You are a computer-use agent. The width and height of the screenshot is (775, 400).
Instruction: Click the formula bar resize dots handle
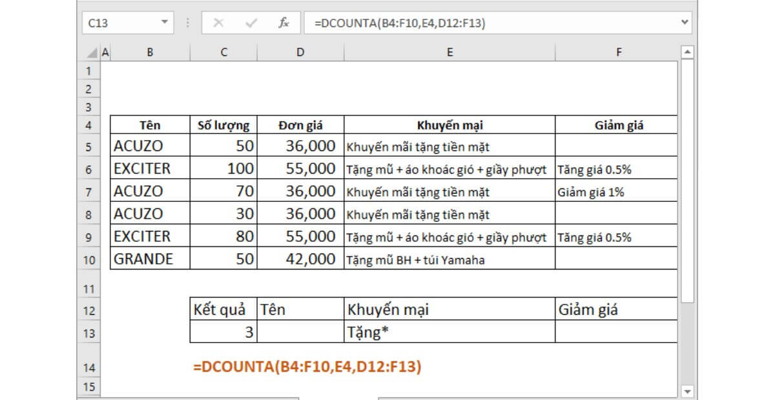(x=188, y=23)
